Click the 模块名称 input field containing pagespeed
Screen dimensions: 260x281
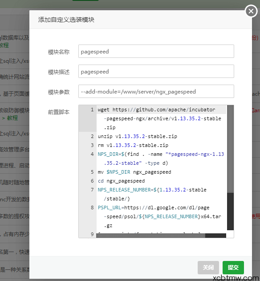click(x=156, y=51)
